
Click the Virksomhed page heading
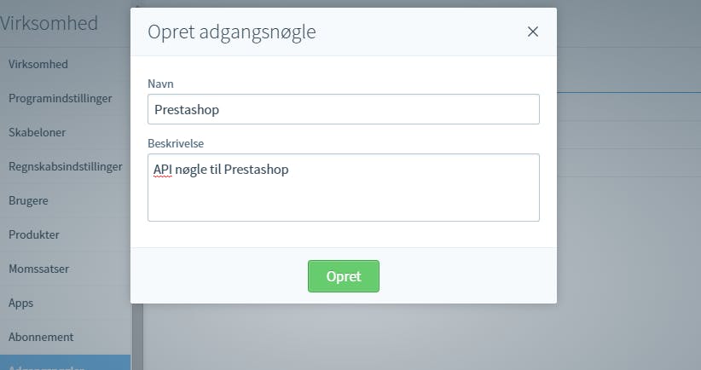49,23
